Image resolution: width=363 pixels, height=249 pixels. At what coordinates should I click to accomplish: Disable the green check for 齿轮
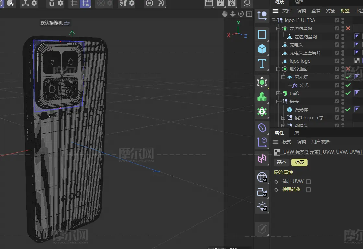(x=348, y=93)
